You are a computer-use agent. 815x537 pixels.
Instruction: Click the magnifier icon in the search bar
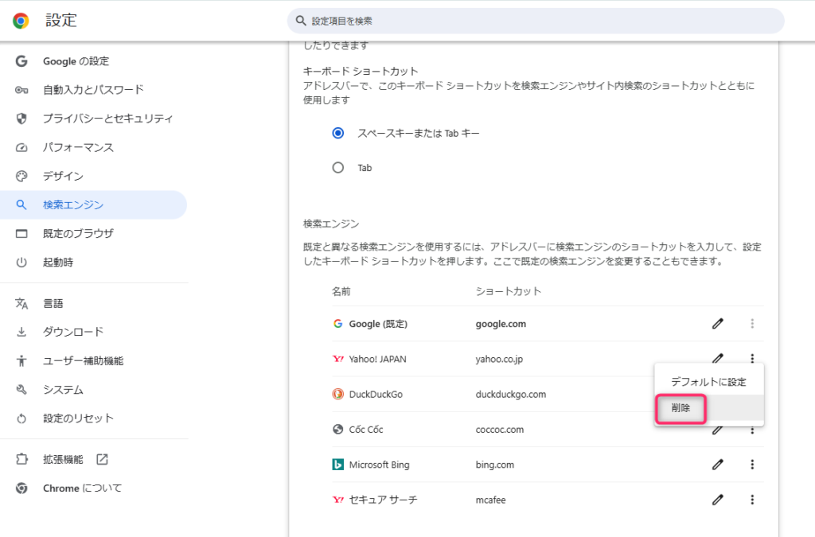pos(301,21)
